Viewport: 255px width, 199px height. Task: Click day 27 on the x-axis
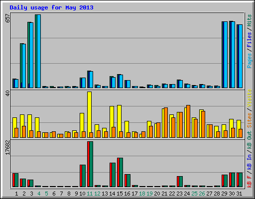pos(209,194)
